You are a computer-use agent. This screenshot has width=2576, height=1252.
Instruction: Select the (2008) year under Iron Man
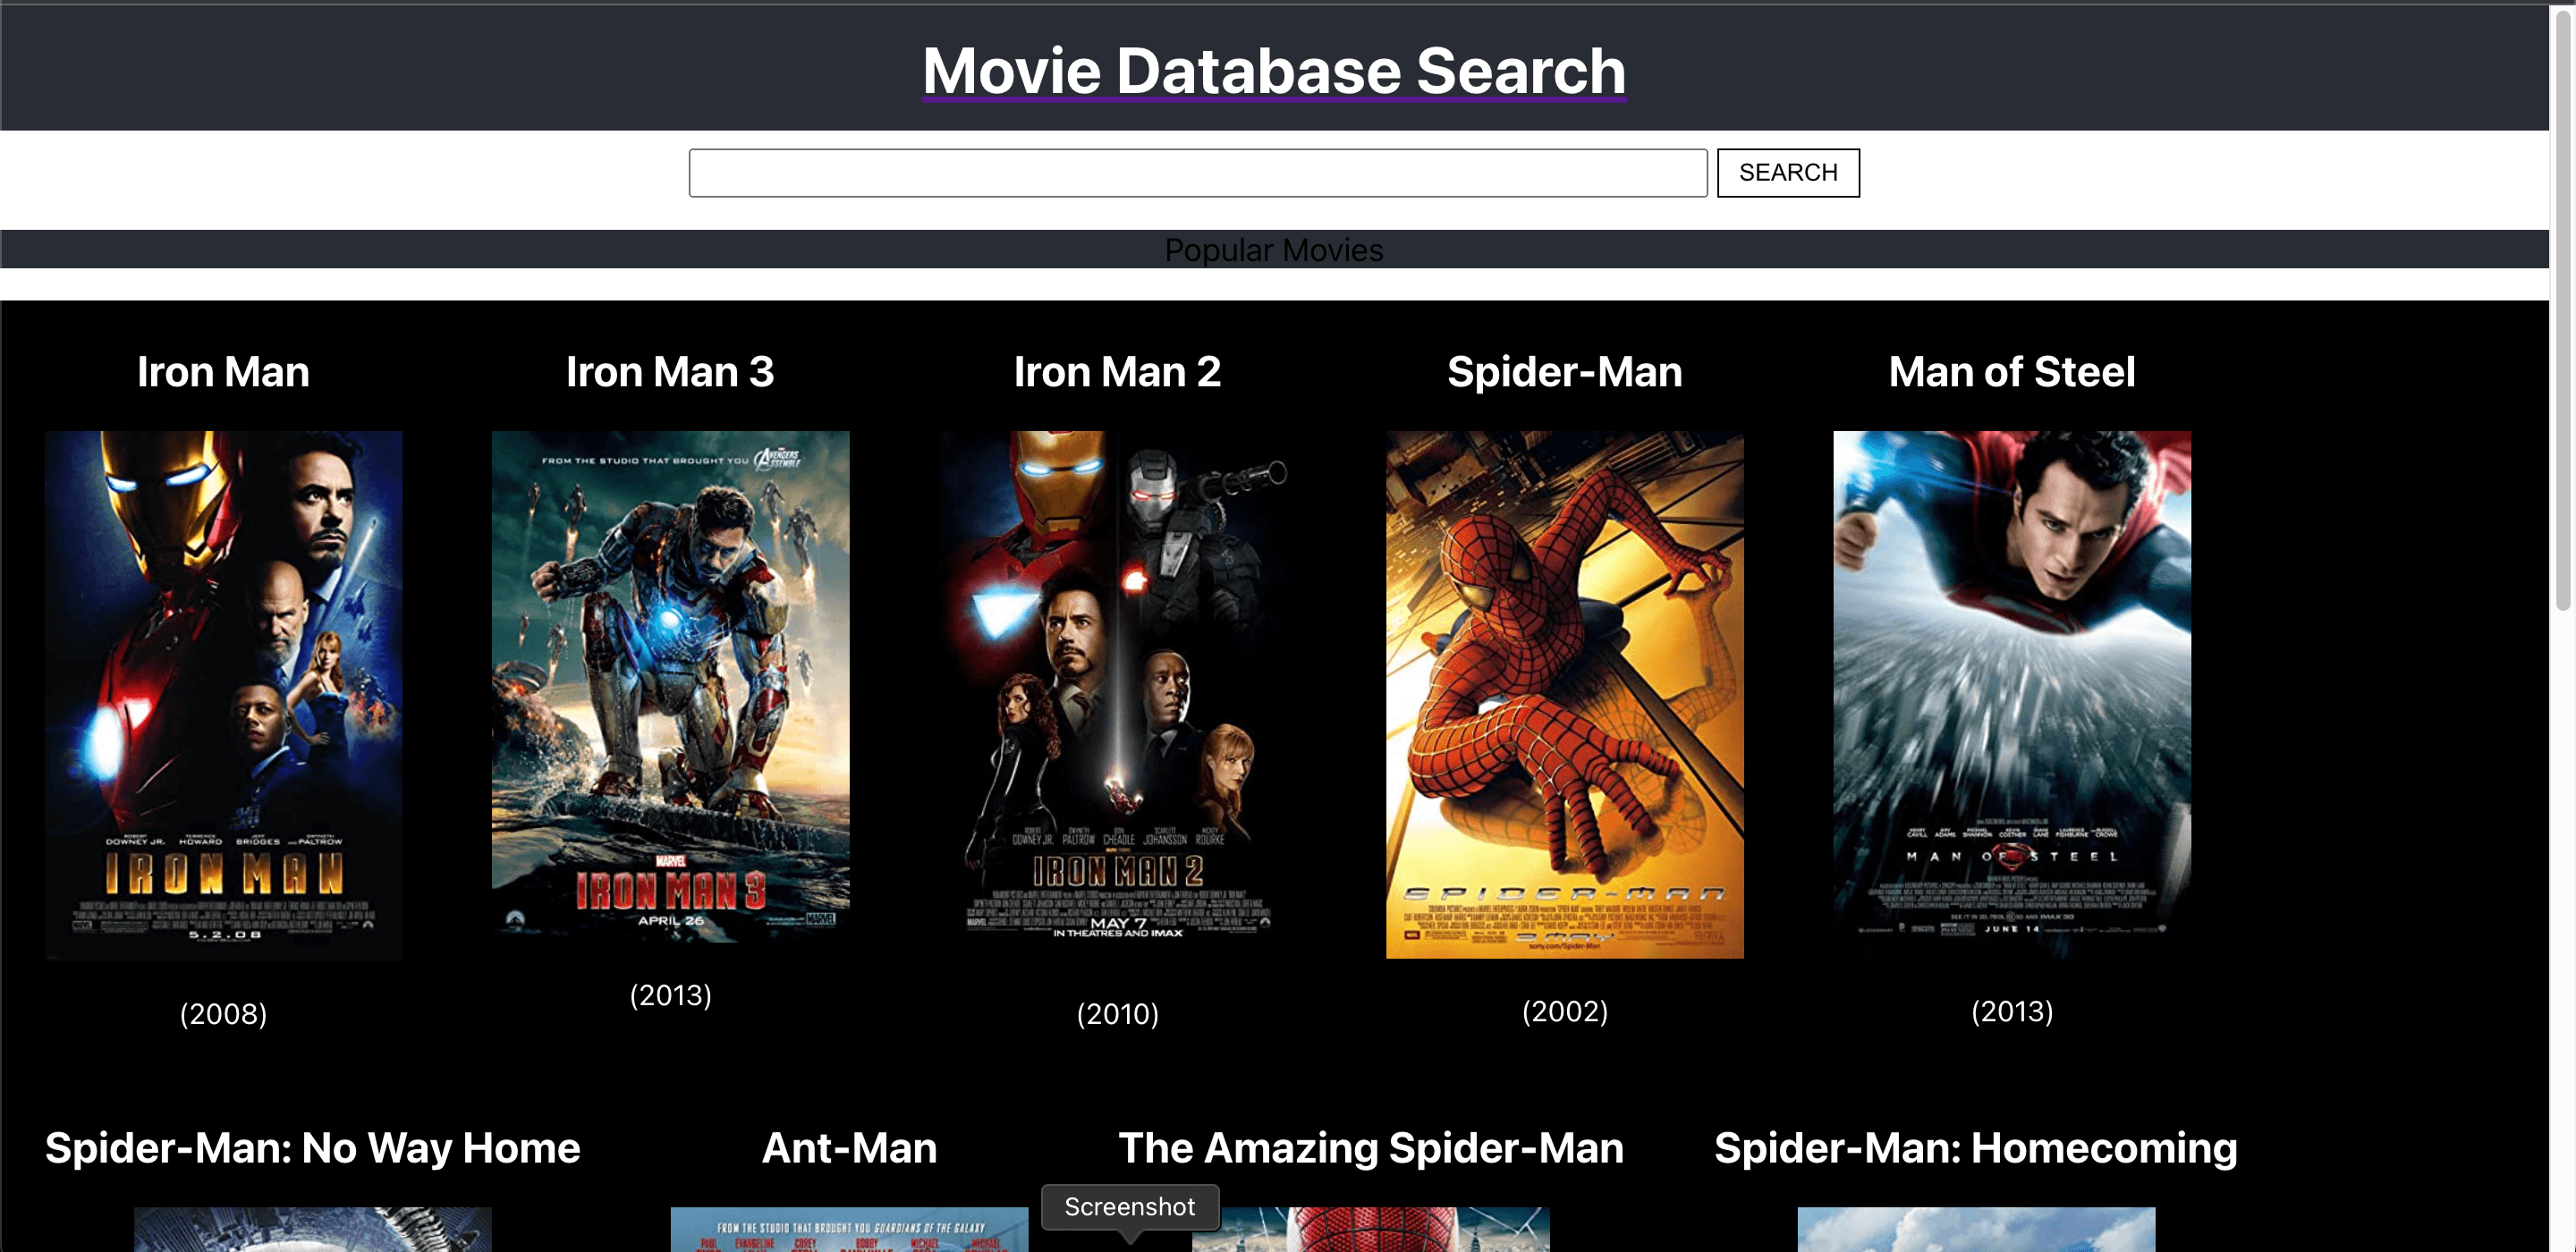tap(223, 1014)
